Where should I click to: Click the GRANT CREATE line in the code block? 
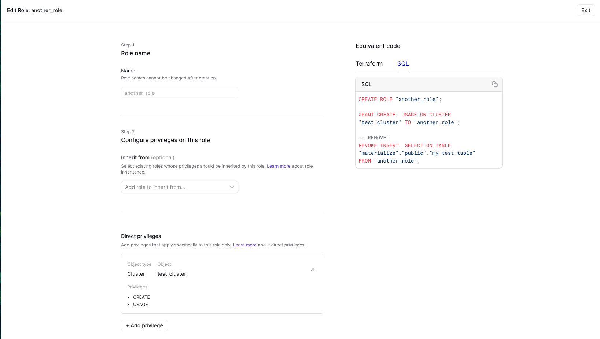(x=404, y=115)
